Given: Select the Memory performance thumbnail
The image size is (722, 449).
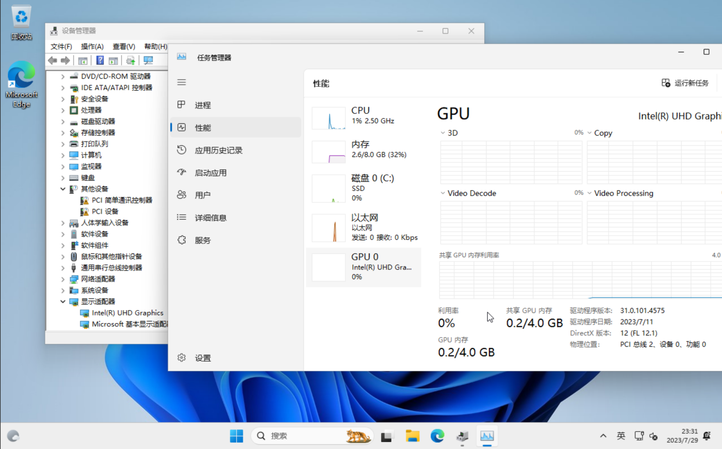Looking at the screenshot, I should coord(363,150).
